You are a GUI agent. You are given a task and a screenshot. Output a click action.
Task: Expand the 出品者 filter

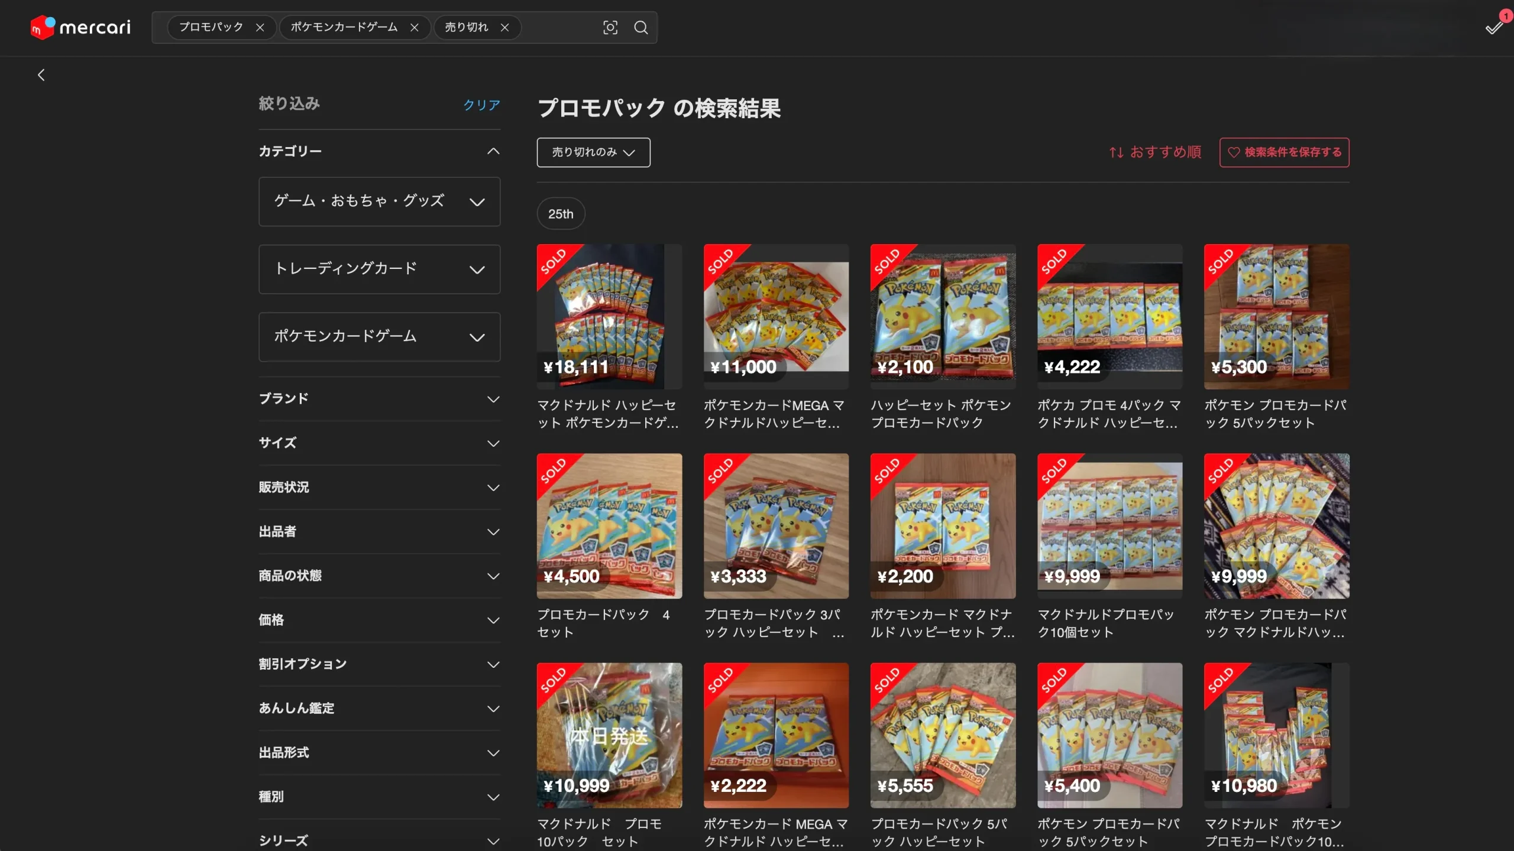(380, 532)
